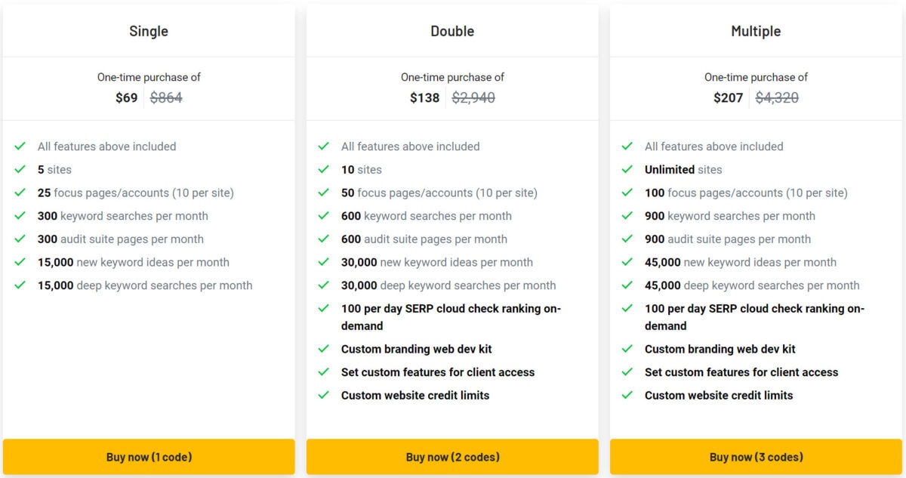The height and width of the screenshot is (478, 906).
Task: Click checkmark beside '45,000 new keyword ideas per month'
Action: 627,262
